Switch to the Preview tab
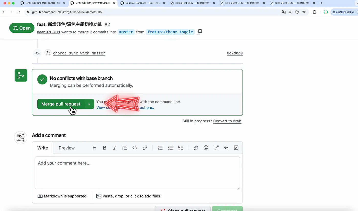Image resolution: width=358 pixels, height=211 pixels. click(x=66, y=148)
